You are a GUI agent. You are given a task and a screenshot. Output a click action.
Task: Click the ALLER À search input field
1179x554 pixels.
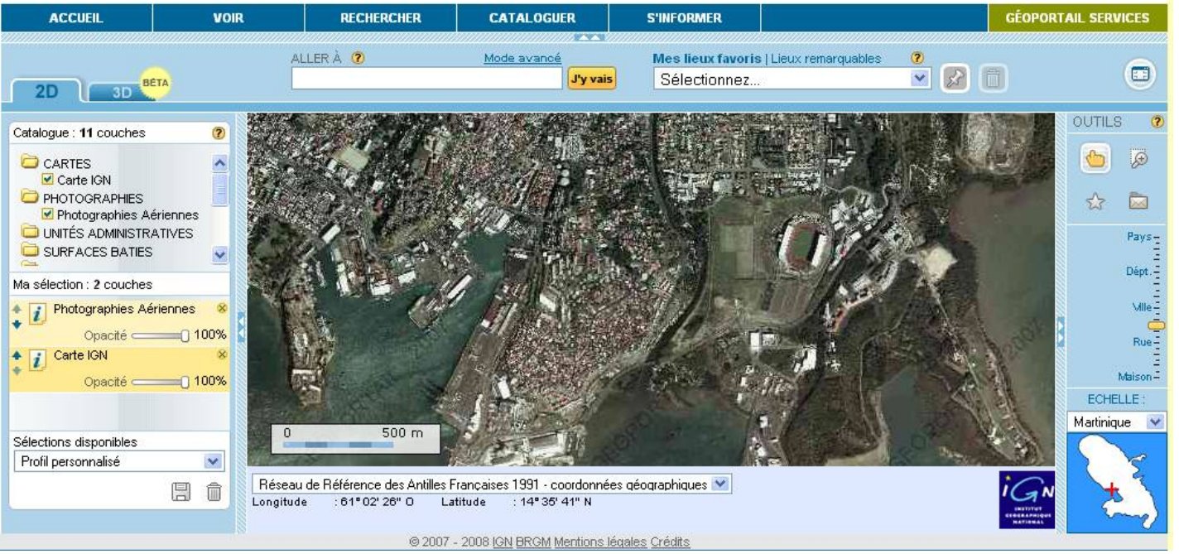[426, 79]
